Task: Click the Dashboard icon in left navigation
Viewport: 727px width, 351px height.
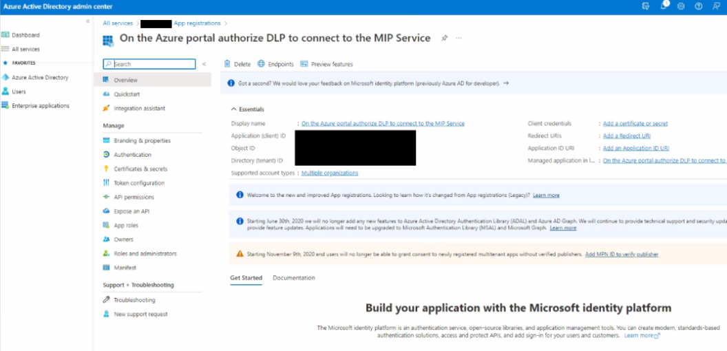Action: pyautogui.click(x=6, y=35)
